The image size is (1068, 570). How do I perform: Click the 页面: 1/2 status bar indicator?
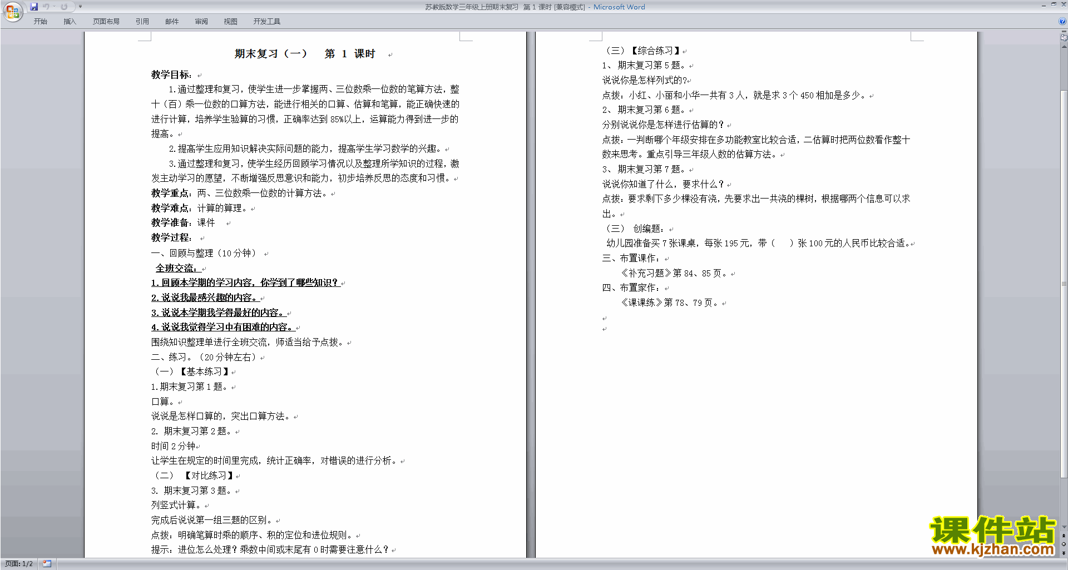point(19,564)
